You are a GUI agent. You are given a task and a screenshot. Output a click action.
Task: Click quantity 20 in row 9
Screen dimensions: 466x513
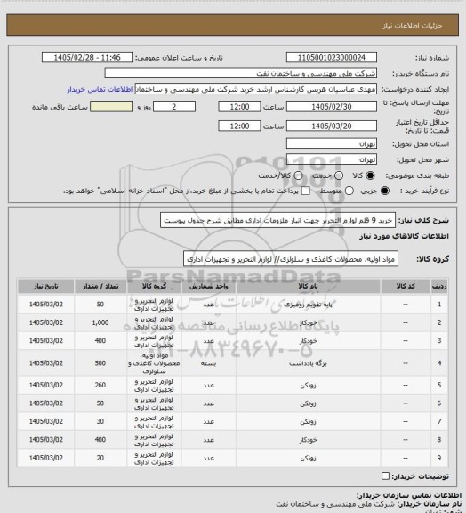pos(100,458)
